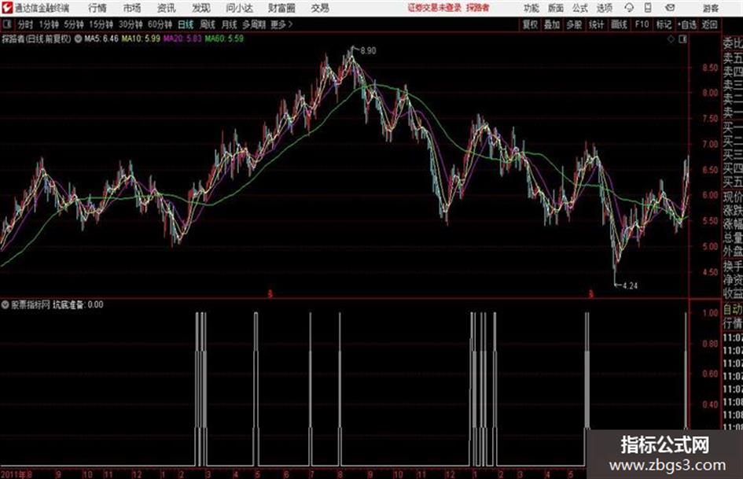Viewport: 743px width, 479px height.
Task: Switch to the 分时 tab
Action: tap(25, 24)
